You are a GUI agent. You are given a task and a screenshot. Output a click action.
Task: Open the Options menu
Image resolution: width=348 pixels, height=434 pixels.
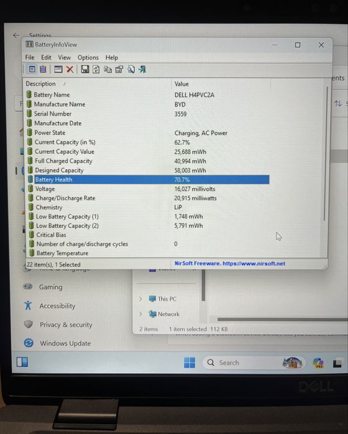pyautogui.click(x=88, y=58)
